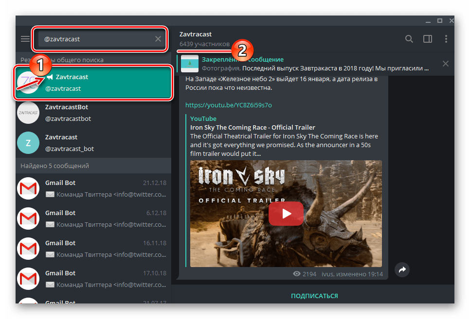Open the pinned message thumbnail image
470x319 pixels.
pyautogui.click(x=190, y=64)
